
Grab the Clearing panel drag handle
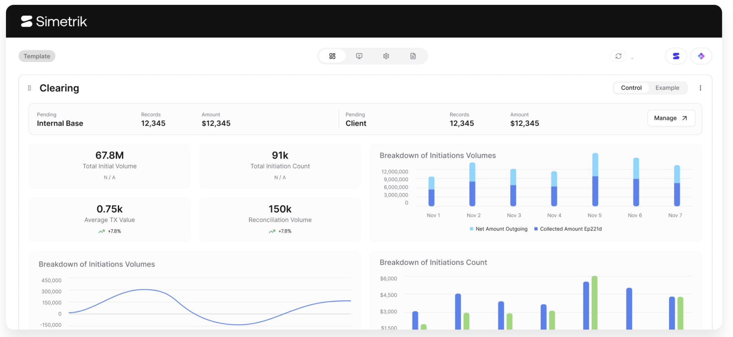point(29,88)
